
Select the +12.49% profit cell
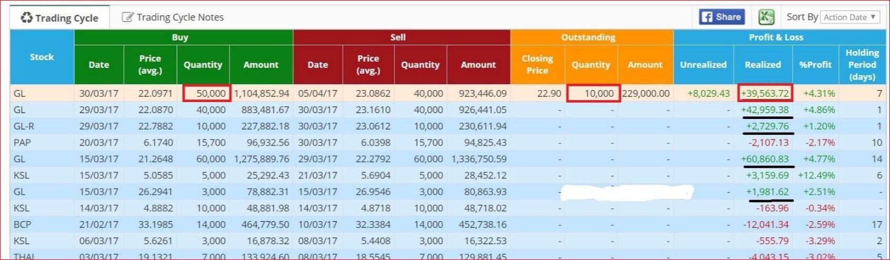pyautogui.click(x=816, y=175)
